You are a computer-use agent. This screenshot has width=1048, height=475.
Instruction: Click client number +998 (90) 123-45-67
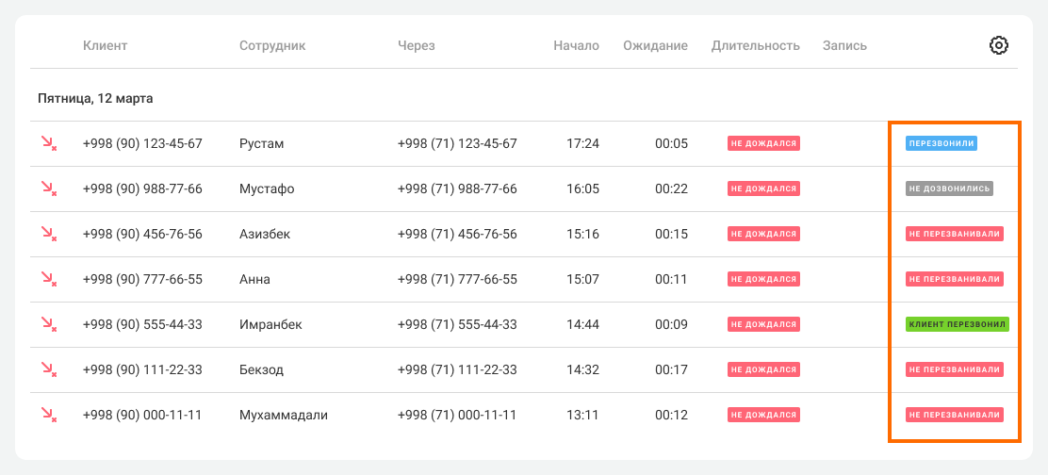(x=142, y=143)
